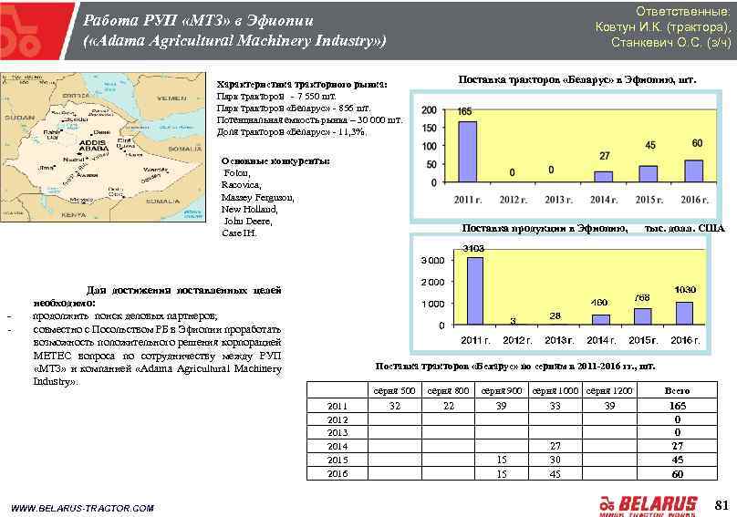Click the table row label 2011

(337, 406)
